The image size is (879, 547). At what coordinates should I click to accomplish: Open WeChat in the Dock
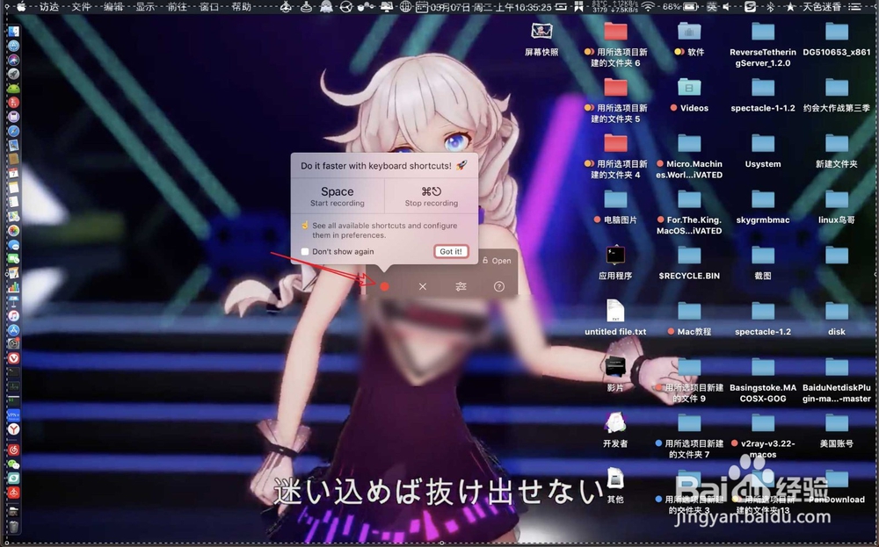pyautogui.click(x=13, y=464)
